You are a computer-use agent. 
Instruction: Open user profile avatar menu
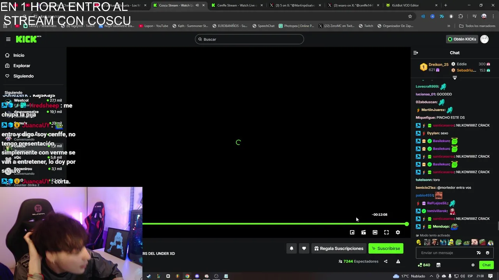[x=485, y=39]
